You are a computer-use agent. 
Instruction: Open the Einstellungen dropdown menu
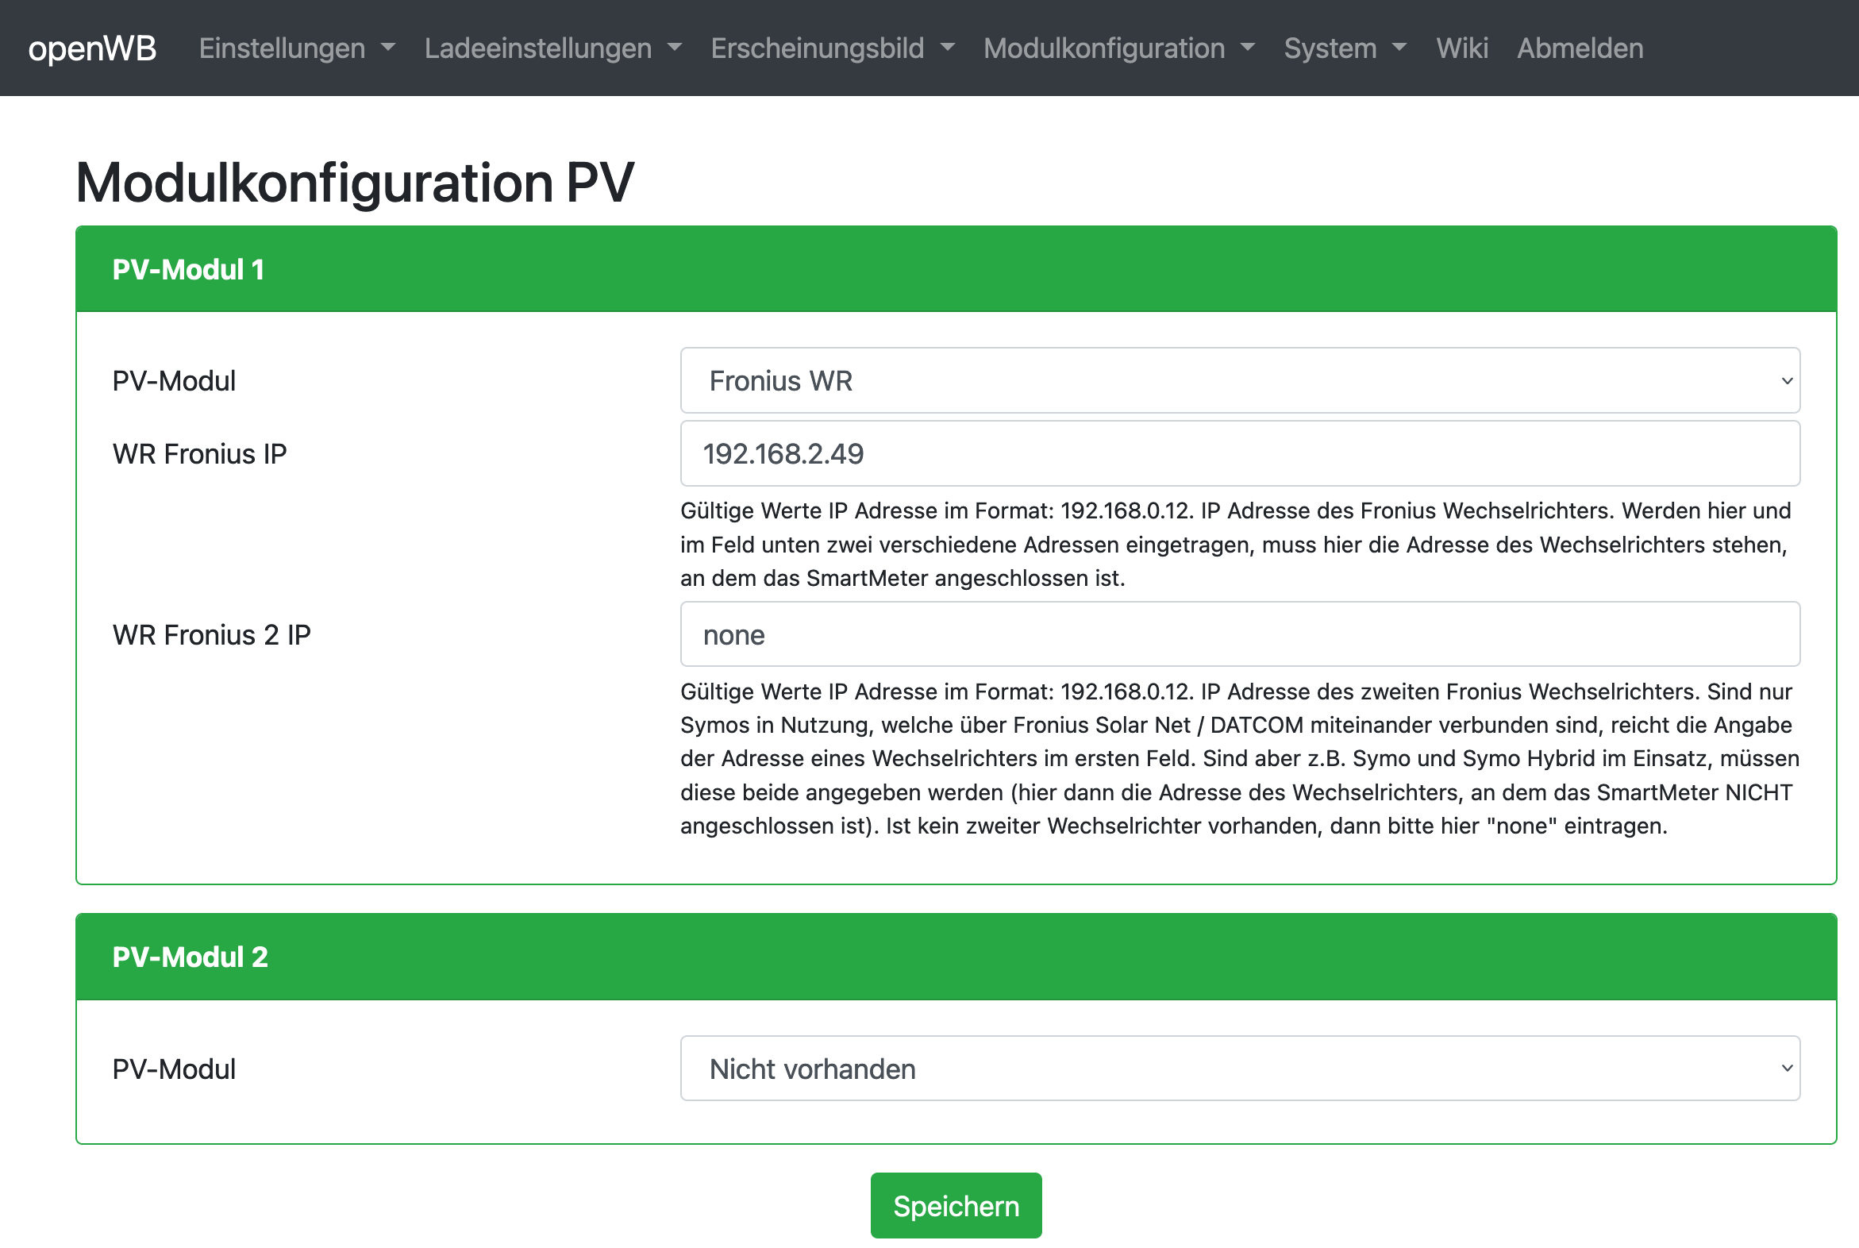tap(296, 48)
